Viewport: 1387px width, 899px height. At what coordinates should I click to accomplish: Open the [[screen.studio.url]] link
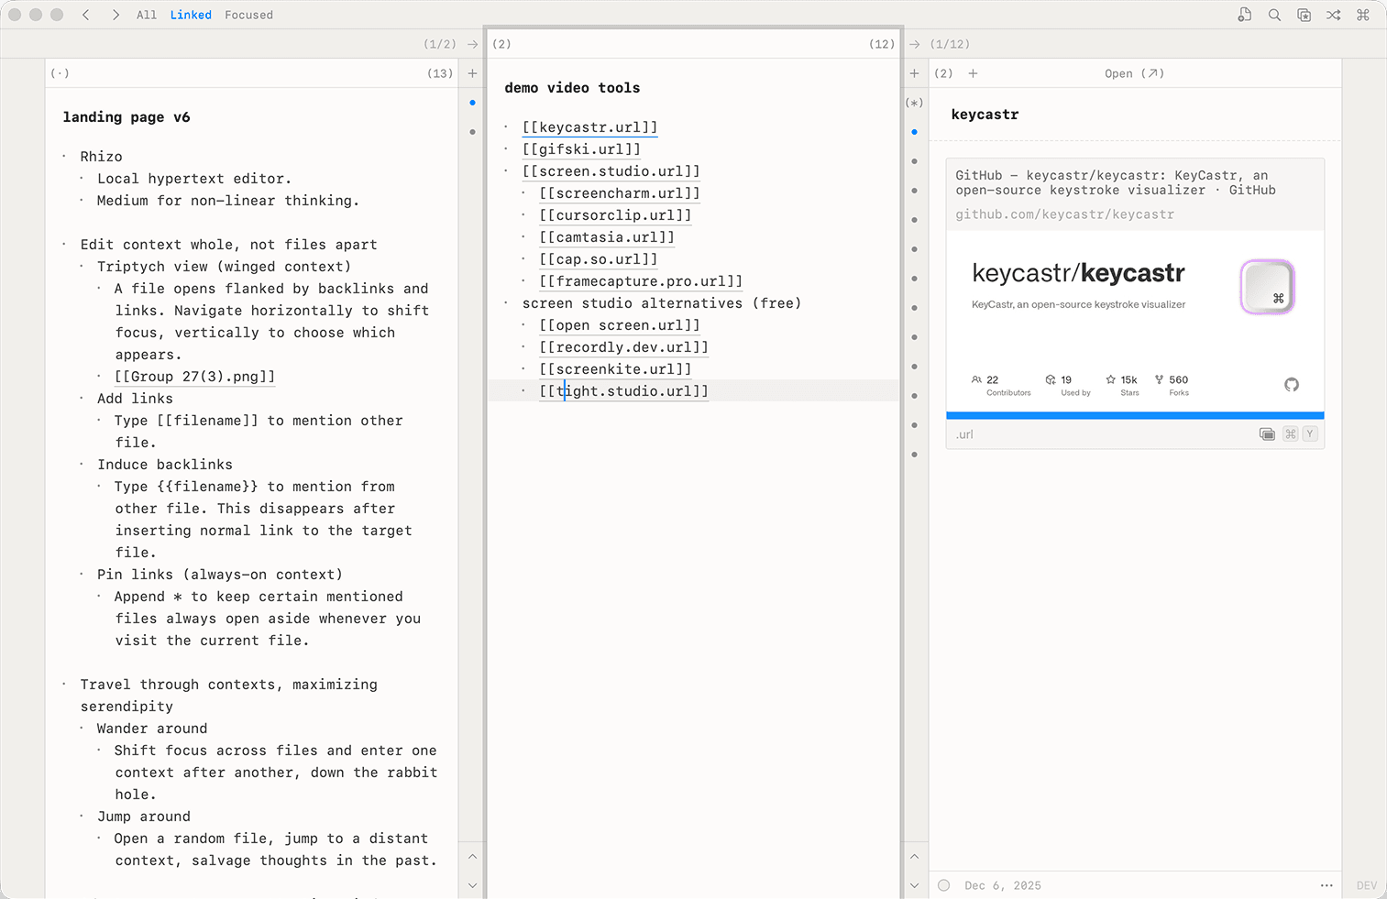click(611, 171)
